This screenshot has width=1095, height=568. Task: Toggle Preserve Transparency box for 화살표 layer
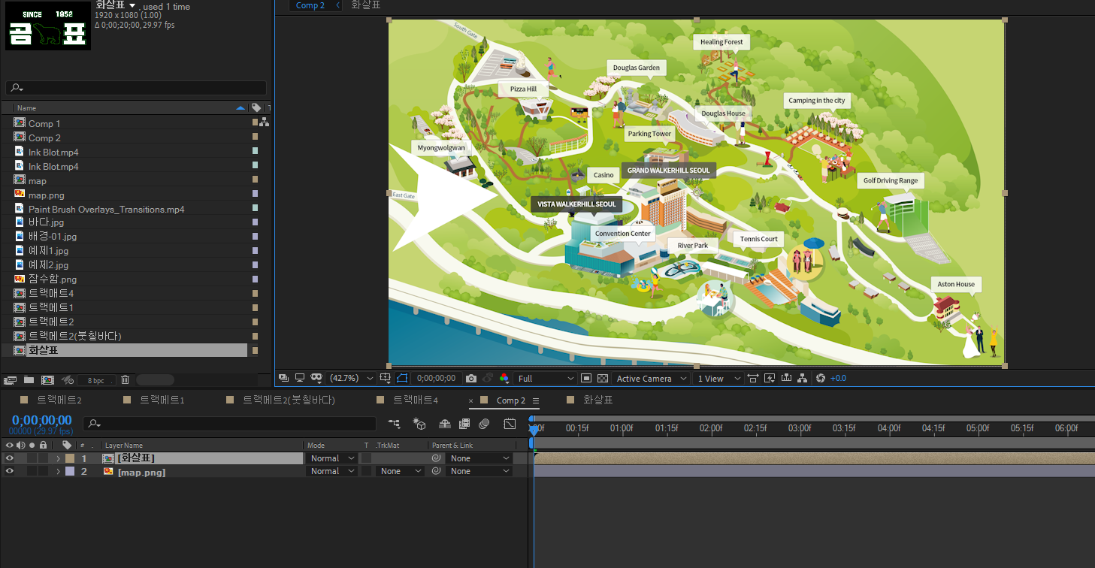click(x=367, y=458)
